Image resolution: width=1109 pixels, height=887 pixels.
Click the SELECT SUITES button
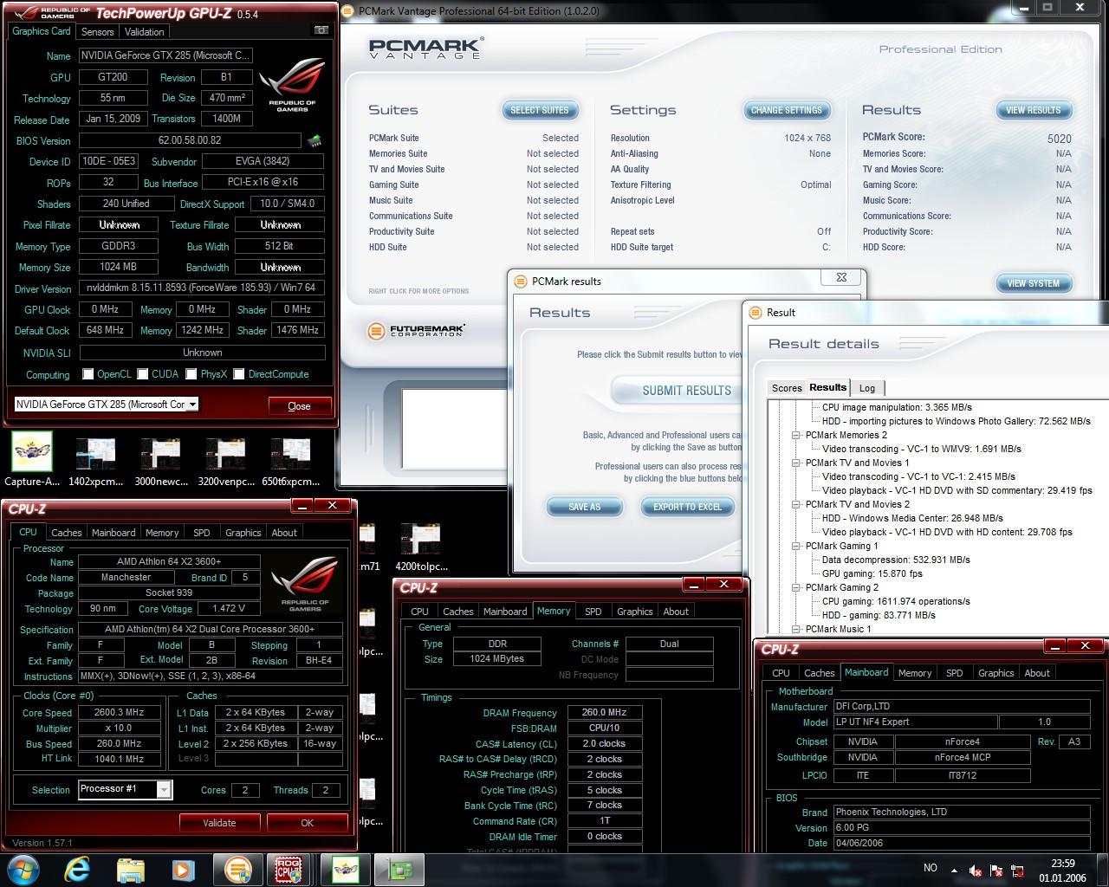tap(540, 110)
